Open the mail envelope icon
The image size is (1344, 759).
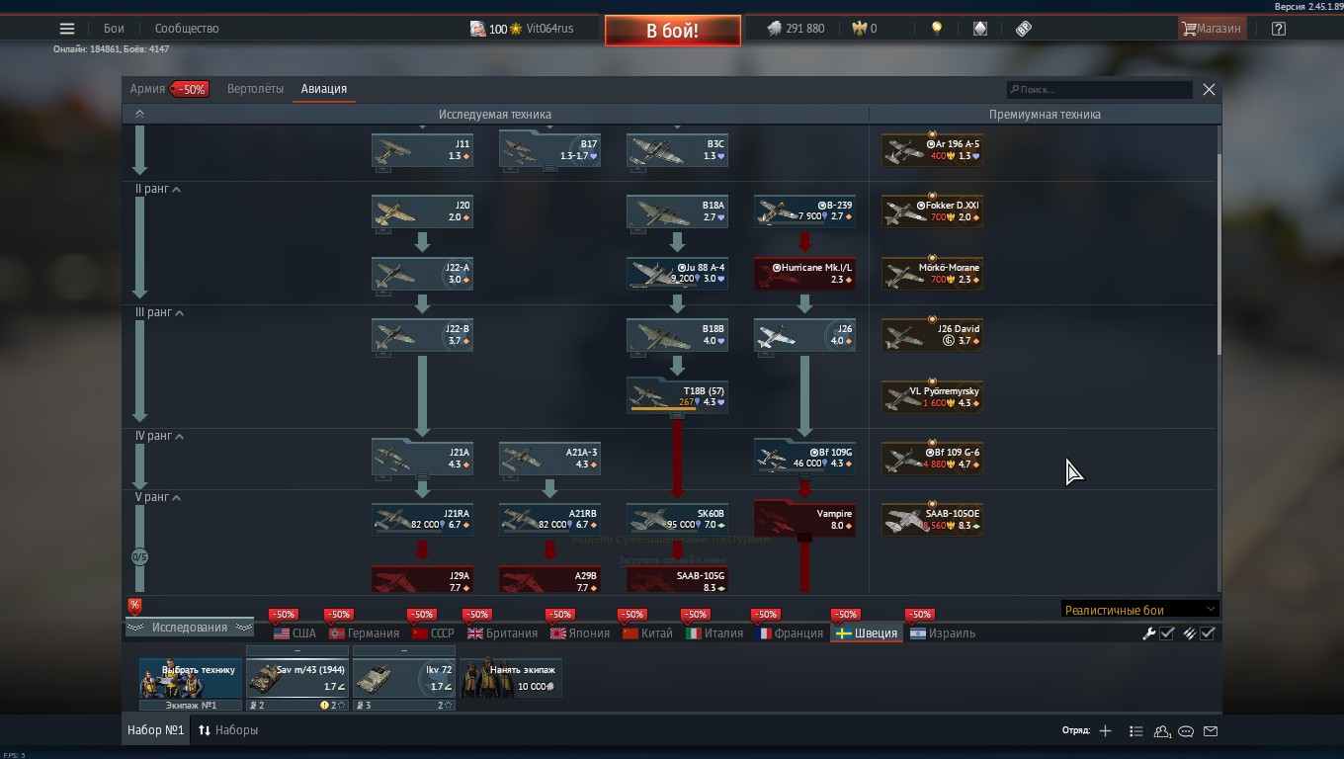pyautogui.click(x=1211, y=731)
